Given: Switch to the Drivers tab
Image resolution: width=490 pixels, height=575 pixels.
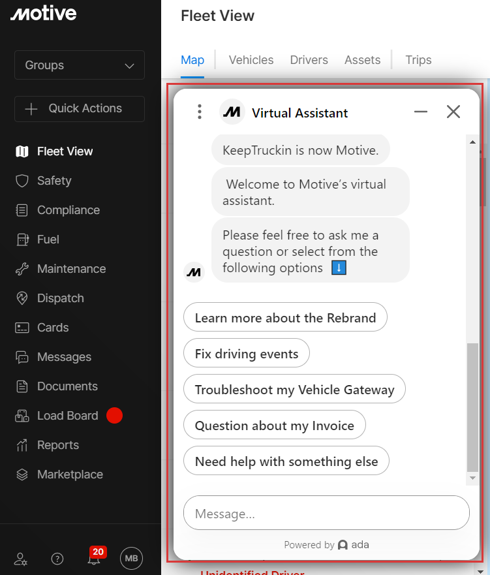Looking at the screenshot, I should 309,60.
